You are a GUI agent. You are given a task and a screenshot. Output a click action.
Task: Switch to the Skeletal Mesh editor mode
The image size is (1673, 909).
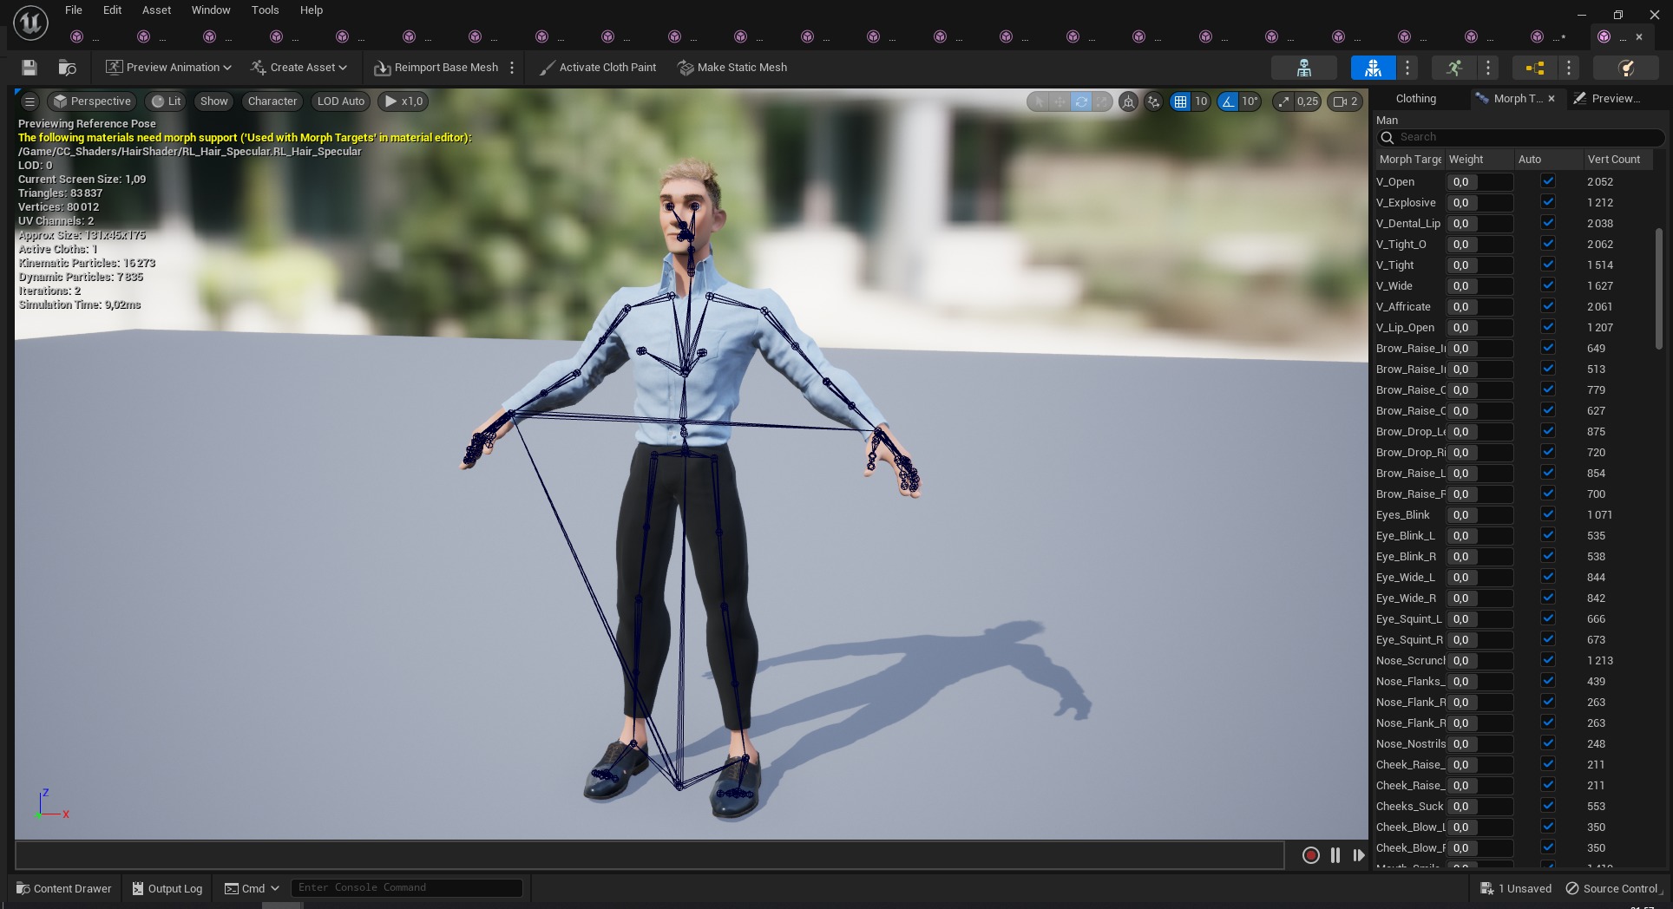[1373, 68]
